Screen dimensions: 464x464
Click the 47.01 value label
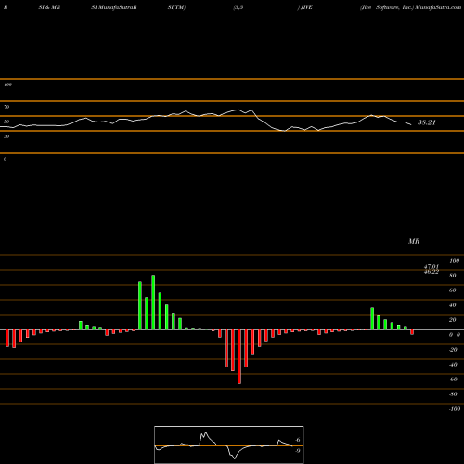pyautogui.click(x=432, y=266)
